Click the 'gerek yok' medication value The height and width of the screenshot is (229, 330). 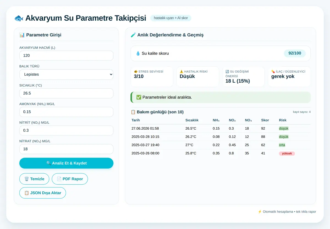click(x=283, y=77)
